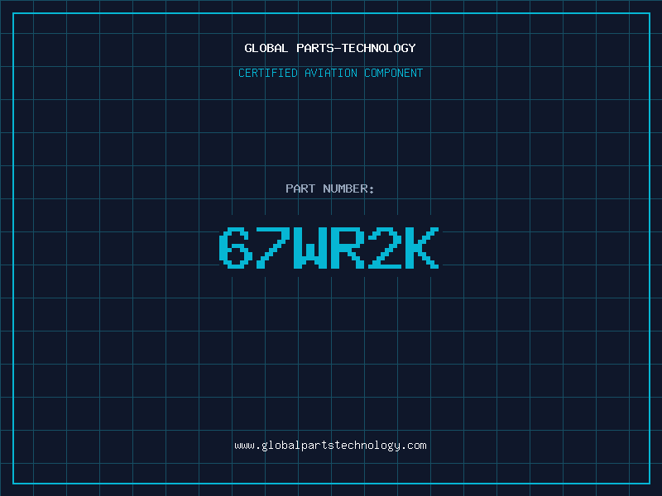
Task: Click the CERTIFIED AVIATION COMPONENT subtitle
Action: click(x=330, y=73)
